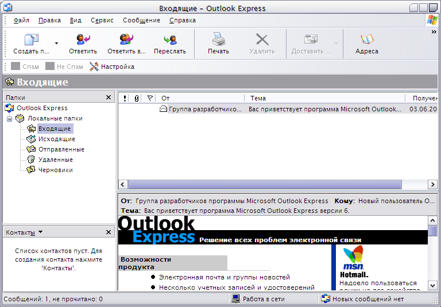Image resolution: width=441 pixels, height=307 pixels.
Task: Open the Address Book (Адреса) toolbar button
Action: click(367, 44)
